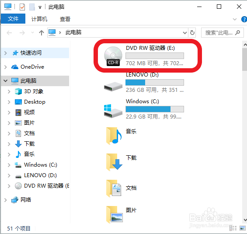Select OneDrive in the navigation pane
The height and width of the screenshot is (234, 247).
point(32,67)
